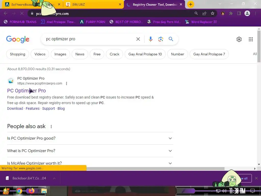Select the Registry Cleaner Tool tab
The width and height of the screenshot is (261, 196).
[154, 5]
